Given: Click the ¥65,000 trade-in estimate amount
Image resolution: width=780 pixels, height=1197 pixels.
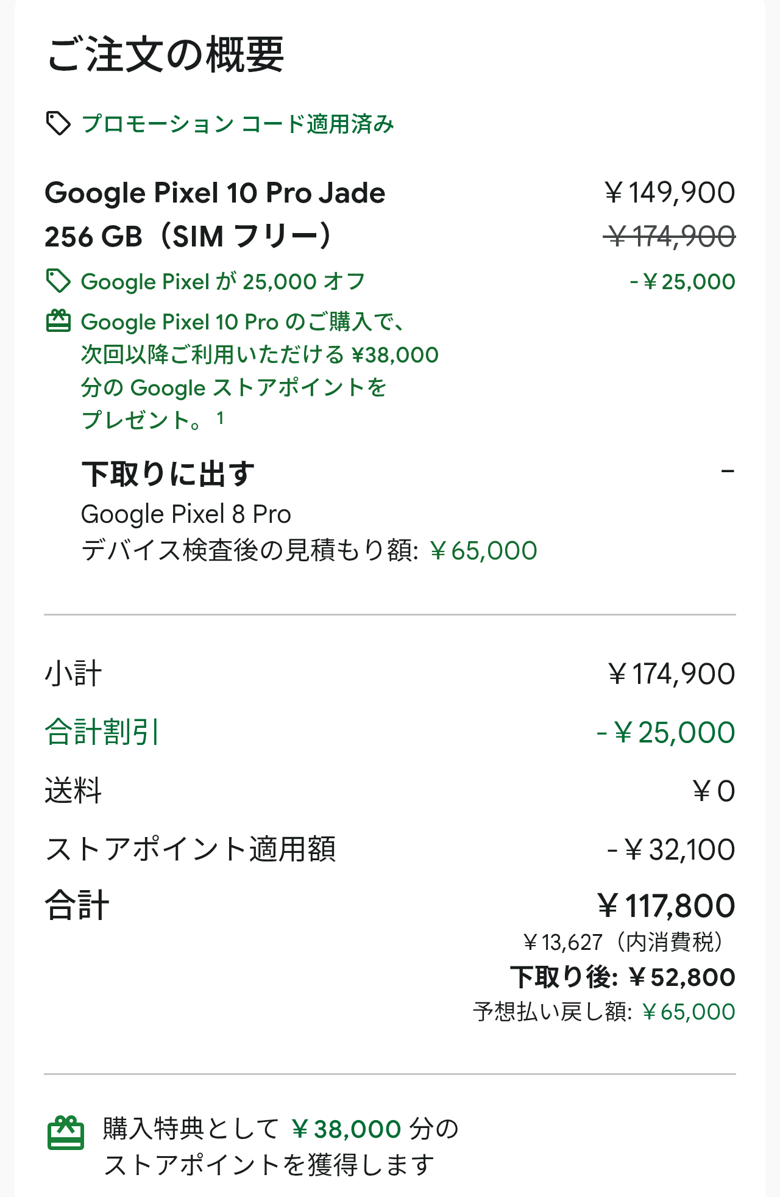Looking at the screenshot, I should point(483,551).
